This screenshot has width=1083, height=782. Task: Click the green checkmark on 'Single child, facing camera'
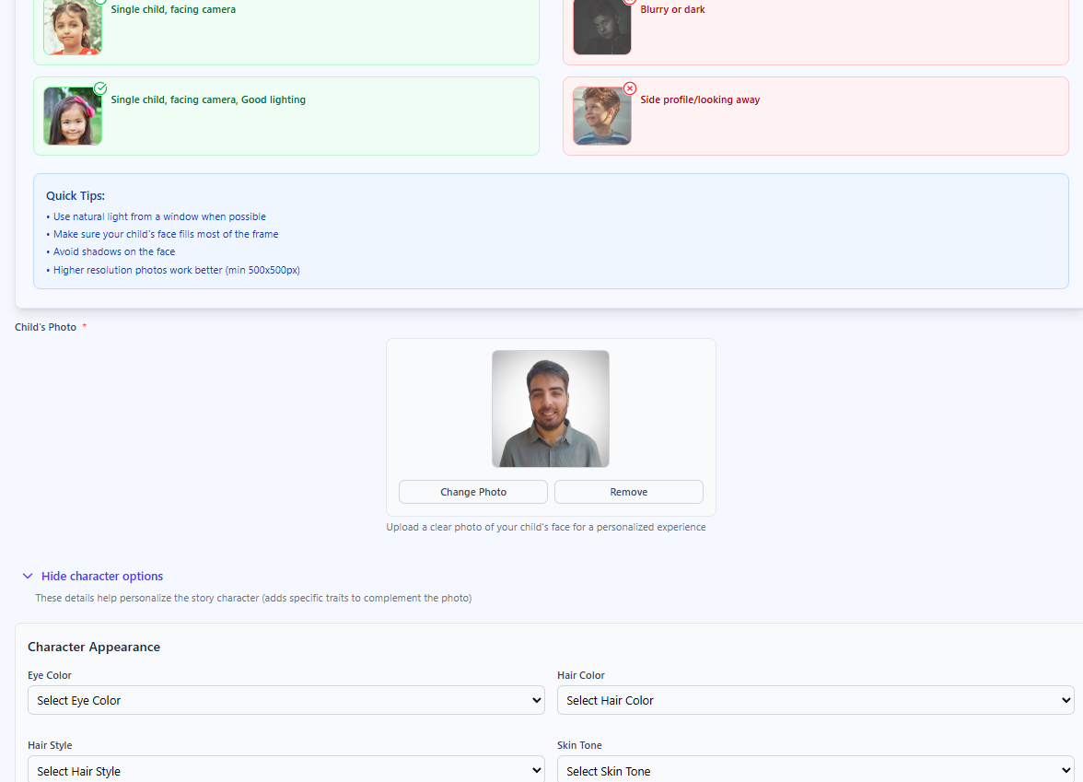[99, 3]
